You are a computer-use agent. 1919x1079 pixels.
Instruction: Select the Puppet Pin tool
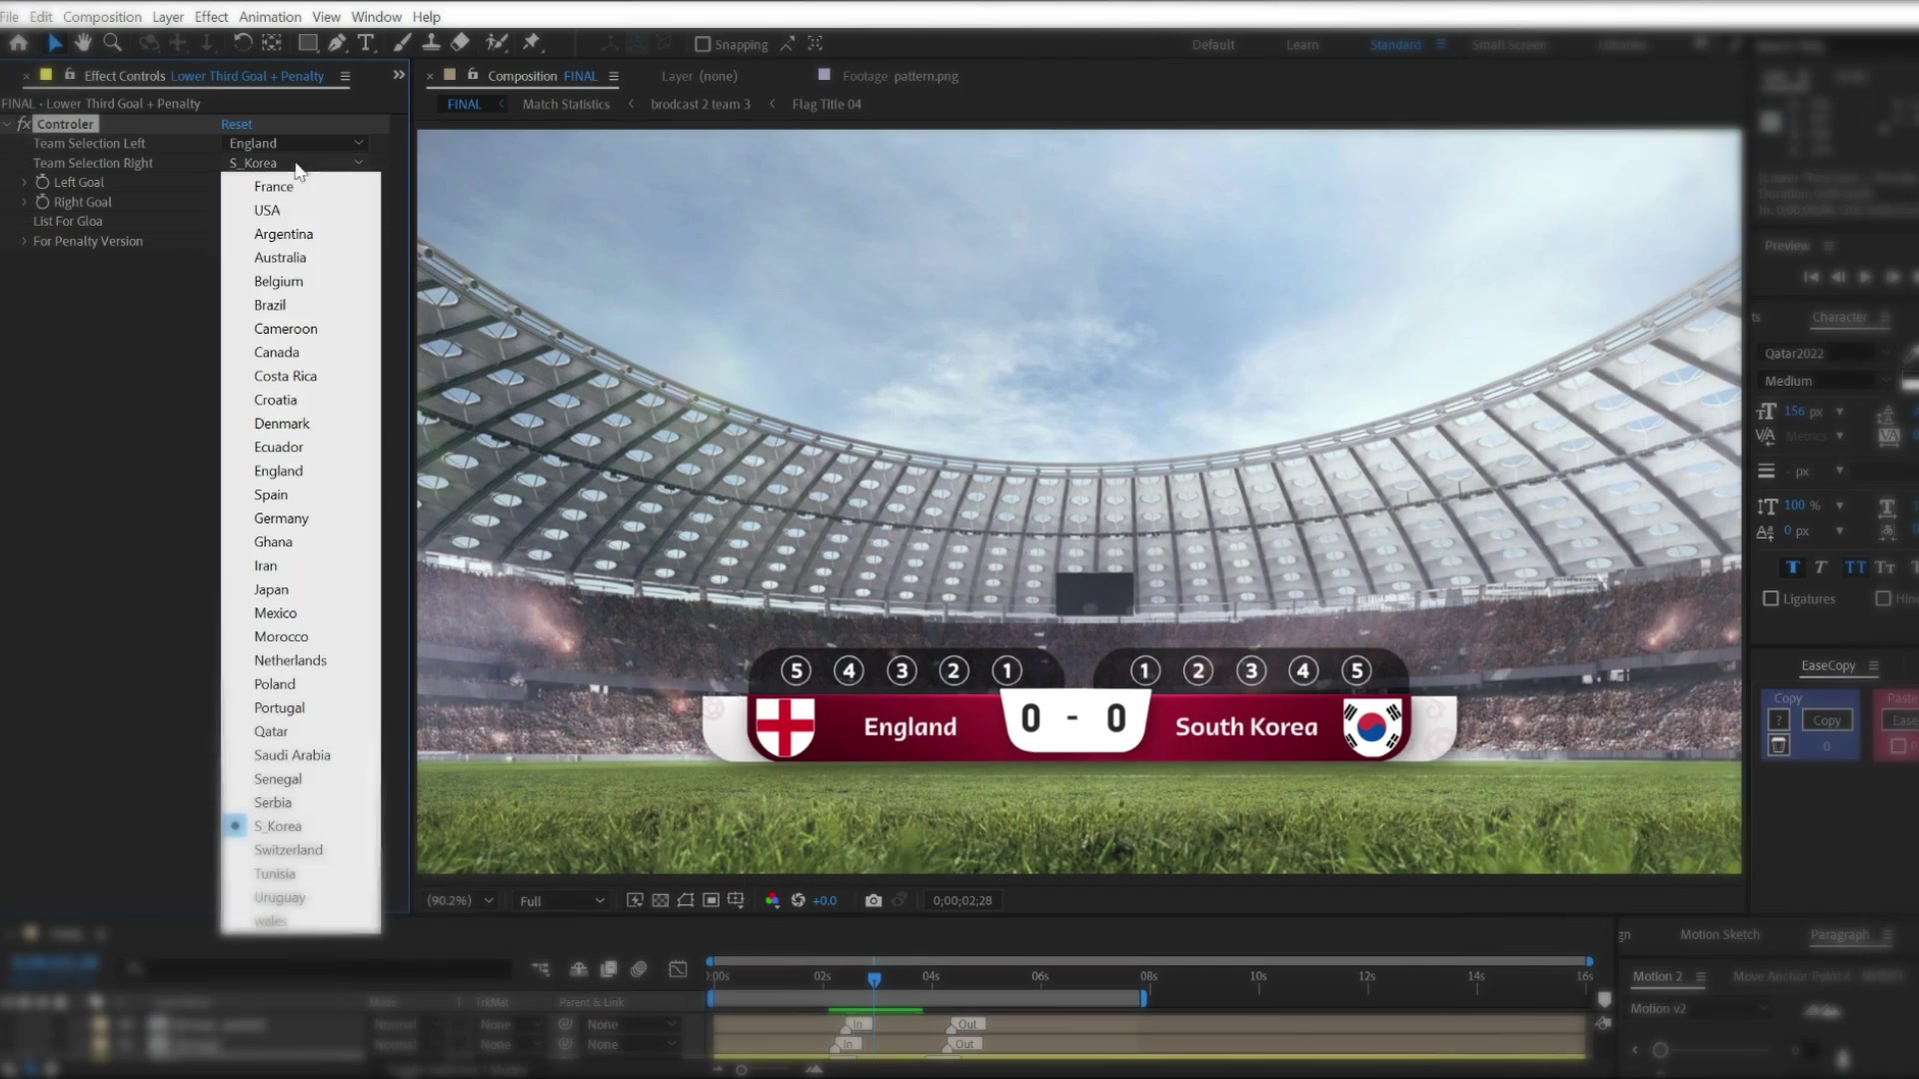tap(532, 43)
